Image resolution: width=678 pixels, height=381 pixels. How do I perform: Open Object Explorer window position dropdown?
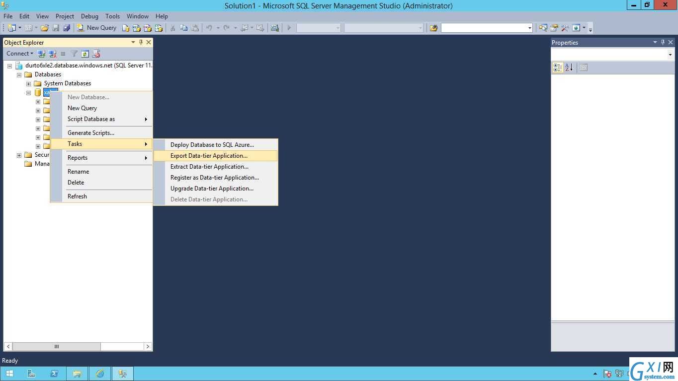click(x=133, y=42)
